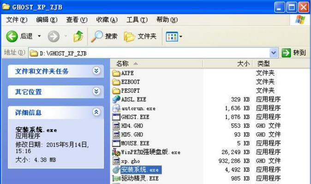
Task: Select the EZBOOT folder icon
Action: coord(116,82)
